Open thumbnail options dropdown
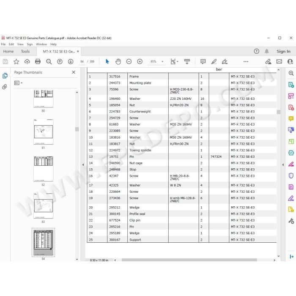Viewport: 296px width, 296px height. tap(18, 83)
